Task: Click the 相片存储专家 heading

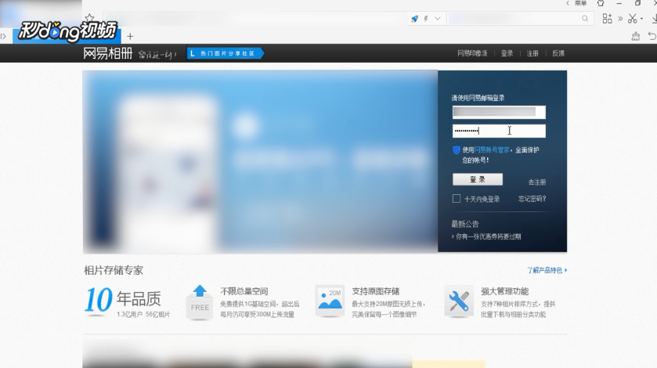Action: (114, 270)
